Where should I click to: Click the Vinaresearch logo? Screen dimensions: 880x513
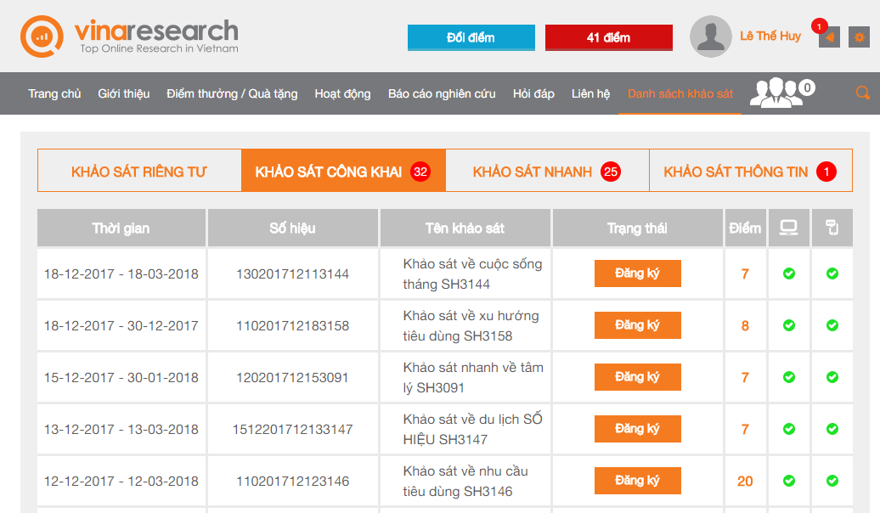tap(129, 37)
